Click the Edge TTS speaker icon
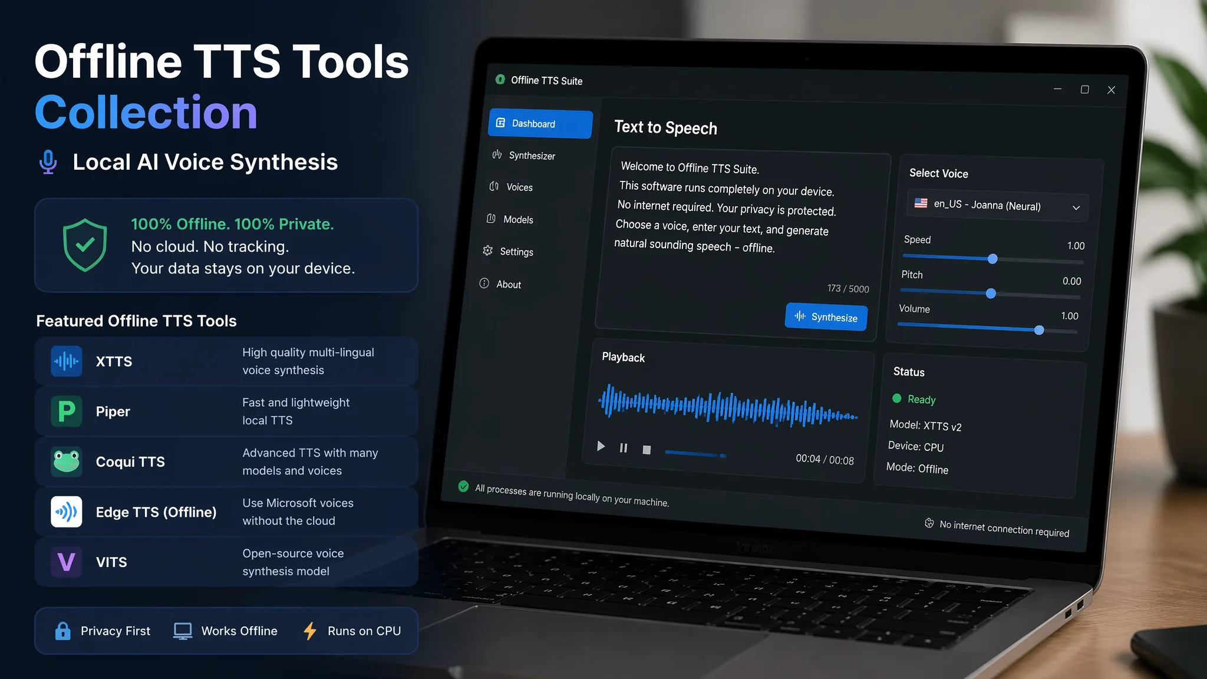Screen dimensions: 1207x679 (67, 512)
